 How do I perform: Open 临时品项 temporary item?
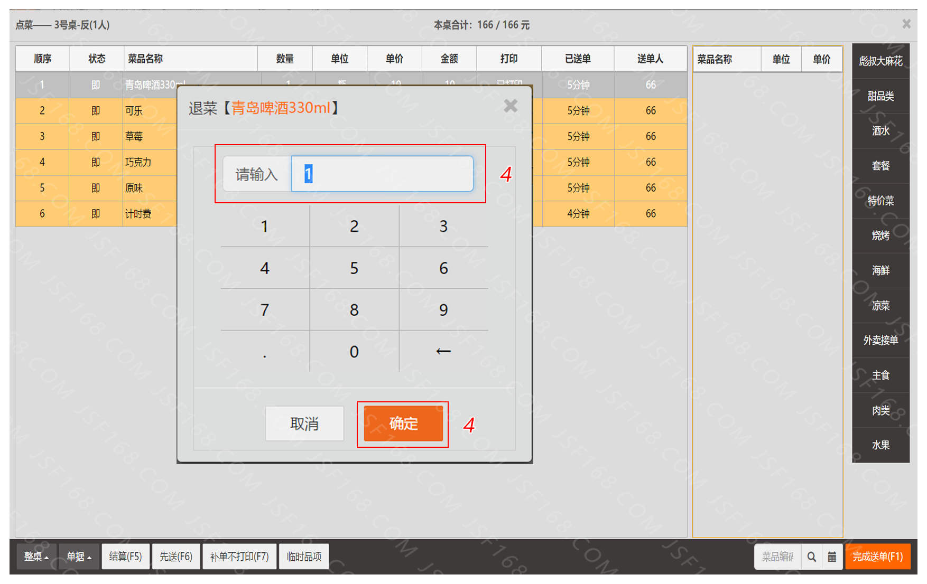[x=304, y=557]
